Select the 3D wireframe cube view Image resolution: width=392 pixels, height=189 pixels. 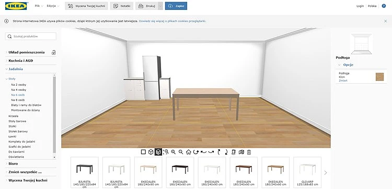pos(151,152)
